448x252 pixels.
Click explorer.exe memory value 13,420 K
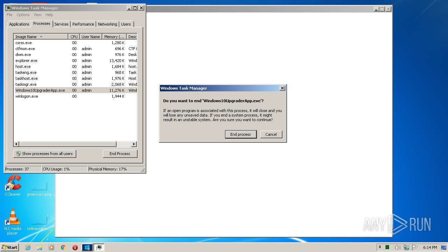[x=117, y=61]
